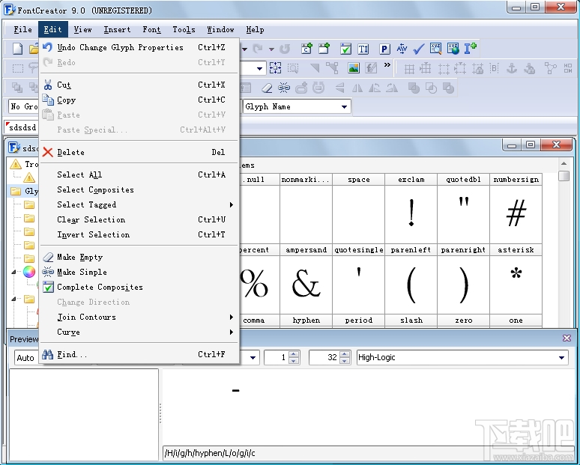This screenshot has height=465, width=580.
Task: Open the Glyph Name dropdown
Action: tap(344, 107)
